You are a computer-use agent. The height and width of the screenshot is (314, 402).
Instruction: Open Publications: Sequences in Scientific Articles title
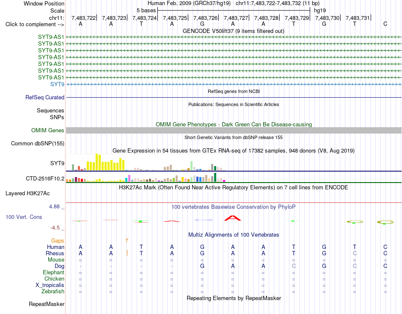pos(234,104)
